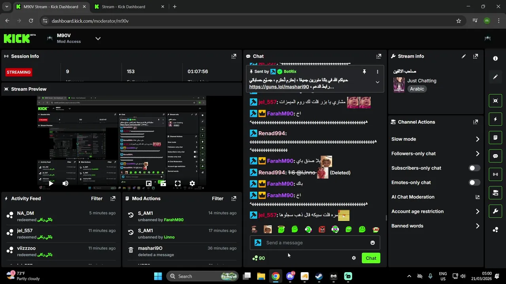
Task: Play the stream preview
Action: click(51, 183)
